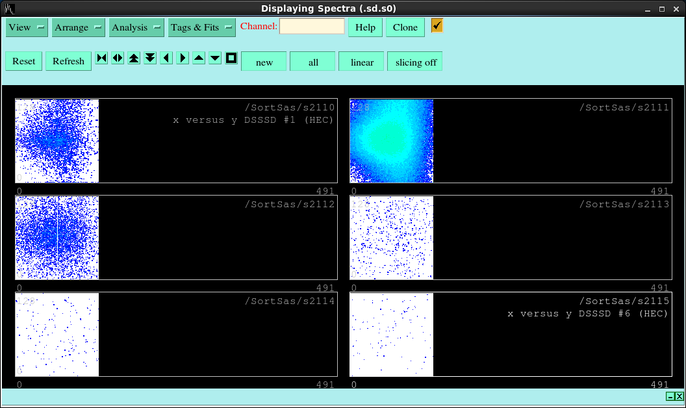686x408 pixels.
Task: Click the Reset button
Action: 23,61
